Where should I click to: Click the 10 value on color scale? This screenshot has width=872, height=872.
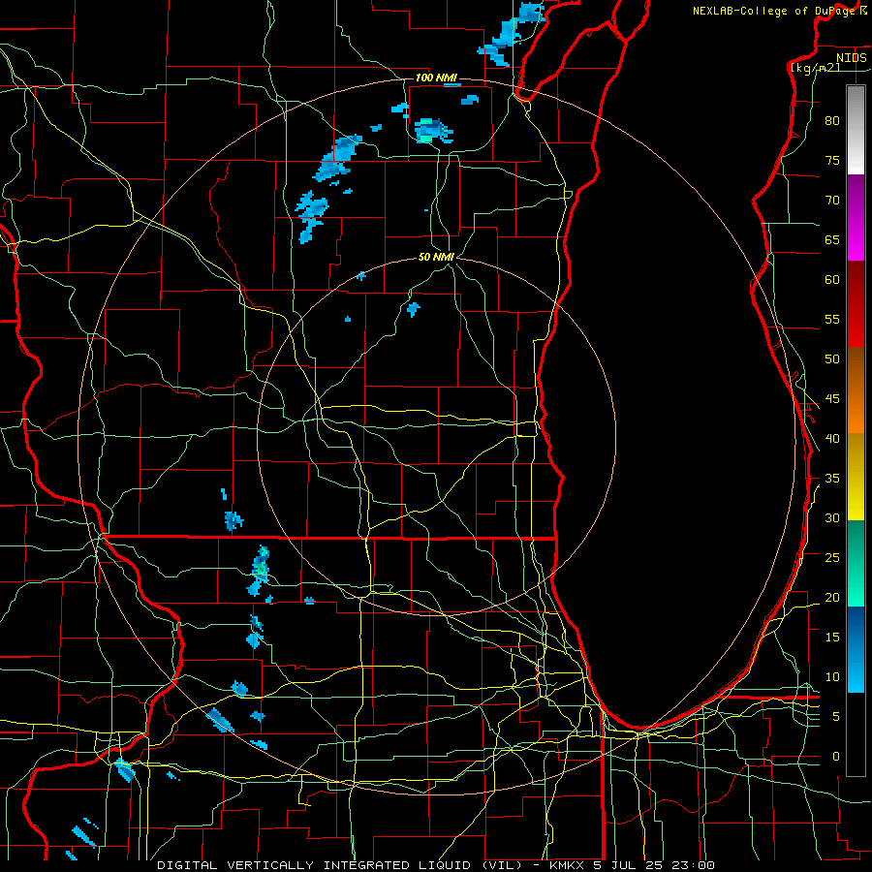(x=832, y=677)
